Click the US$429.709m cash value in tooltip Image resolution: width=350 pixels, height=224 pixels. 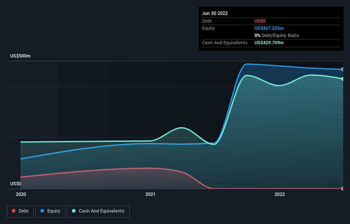269,43
